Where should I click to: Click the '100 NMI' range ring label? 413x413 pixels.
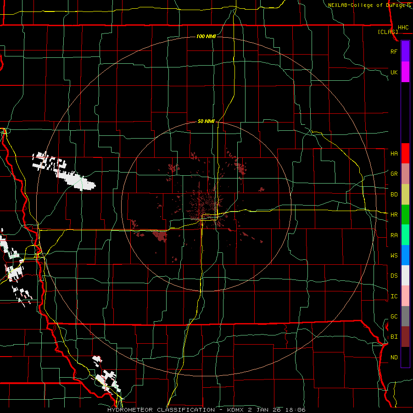pos(206,36)
